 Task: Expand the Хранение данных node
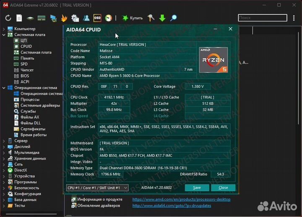tap(4, 158)
